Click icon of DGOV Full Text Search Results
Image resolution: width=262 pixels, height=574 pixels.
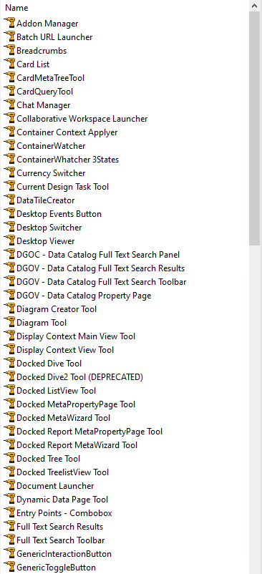(x=9, y=268)
